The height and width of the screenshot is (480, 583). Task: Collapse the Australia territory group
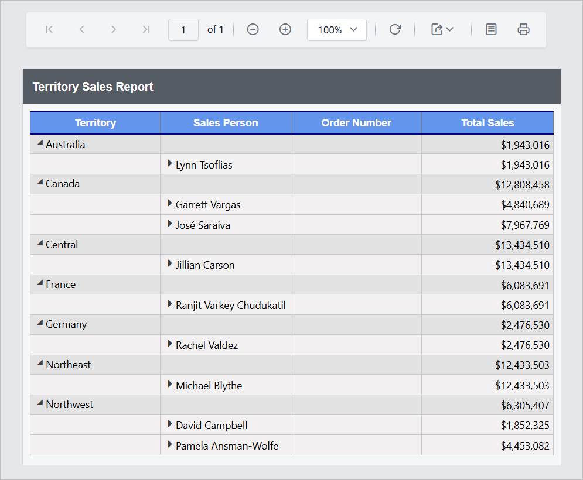click(40, 143)
